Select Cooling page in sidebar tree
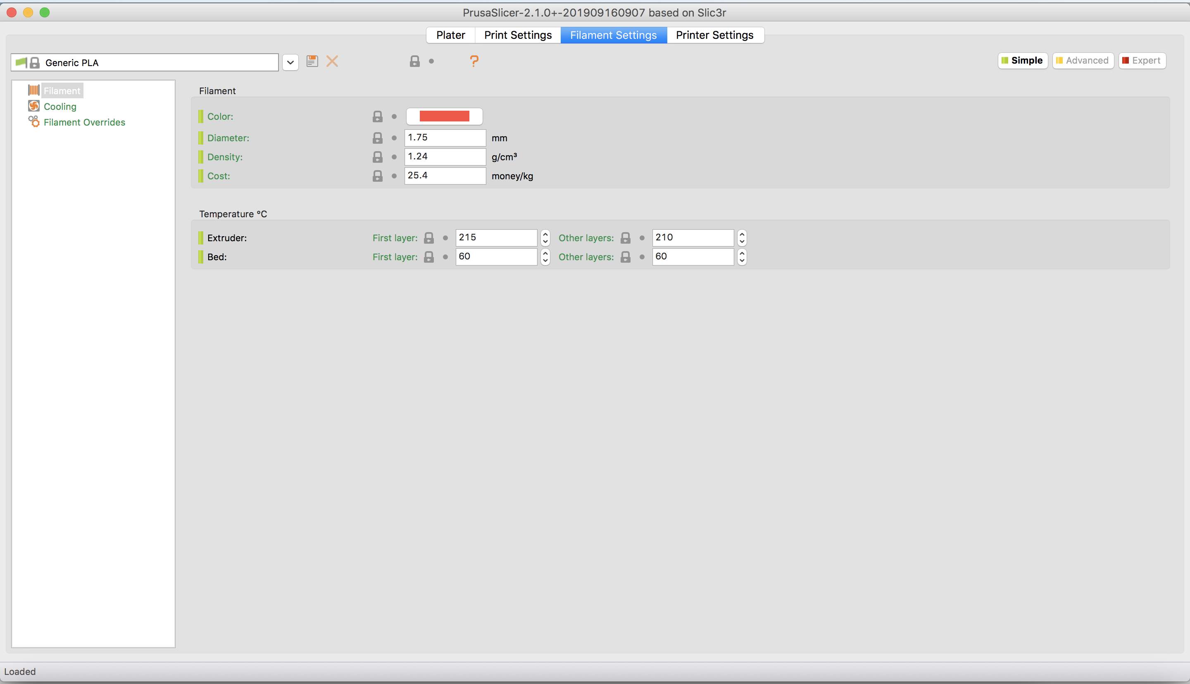The height and width of the screenshot is (684, 1190). click(x=60, y=107)
